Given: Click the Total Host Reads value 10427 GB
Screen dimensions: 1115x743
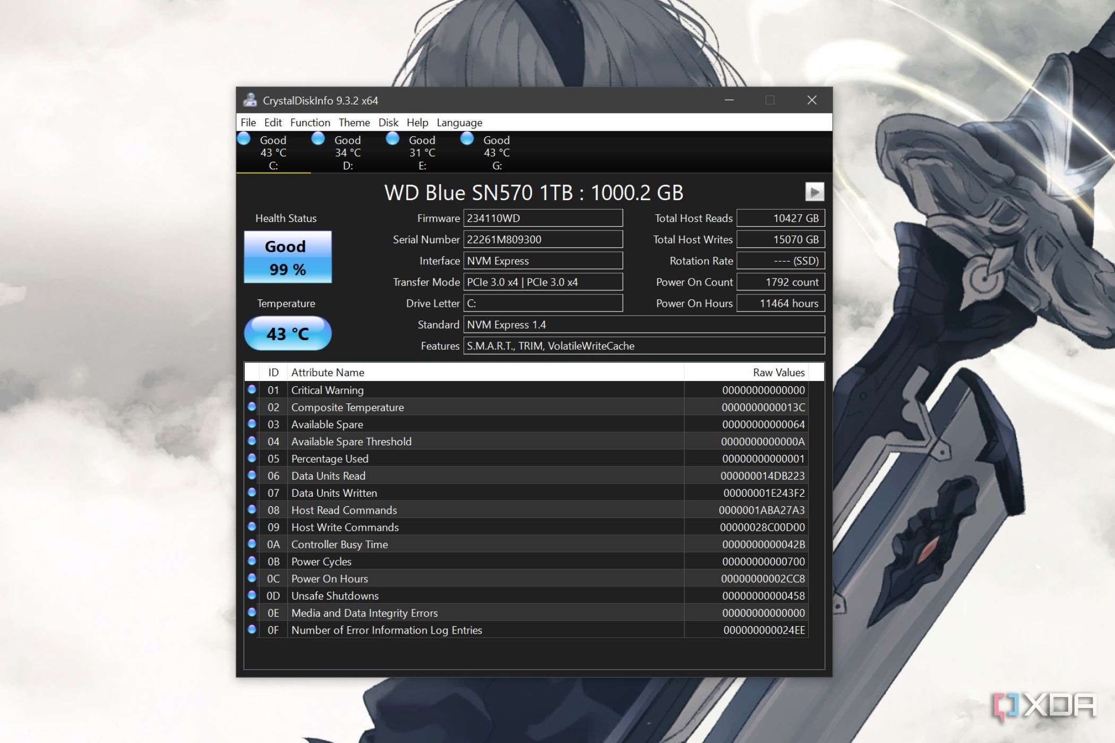Looking at the screenshot, I should click(780, 218).
